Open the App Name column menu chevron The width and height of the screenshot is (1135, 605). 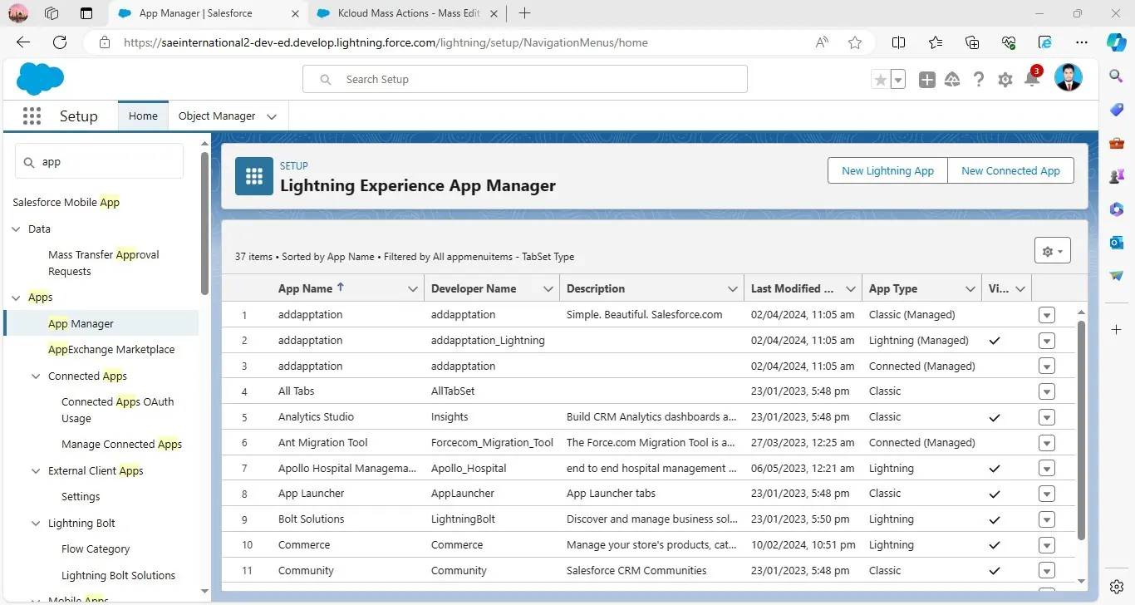(413, 288)
